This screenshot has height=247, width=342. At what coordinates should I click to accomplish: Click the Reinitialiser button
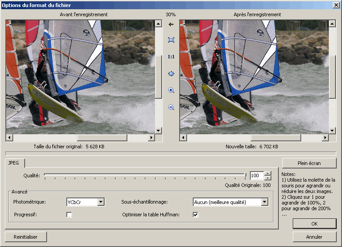click(25, 237)
